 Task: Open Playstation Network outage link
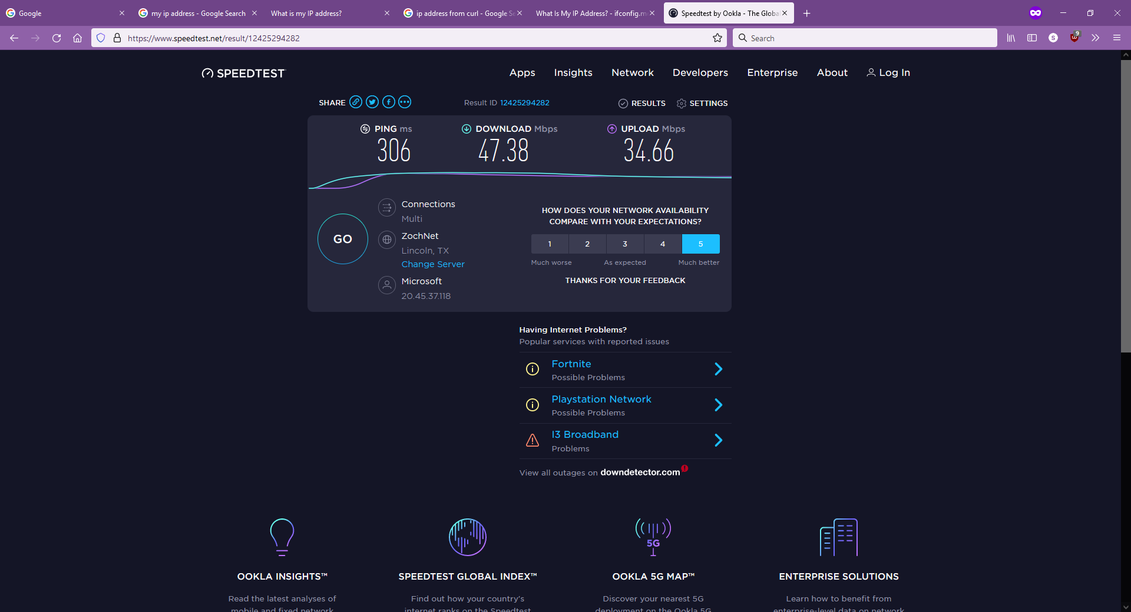coord(601,399)
